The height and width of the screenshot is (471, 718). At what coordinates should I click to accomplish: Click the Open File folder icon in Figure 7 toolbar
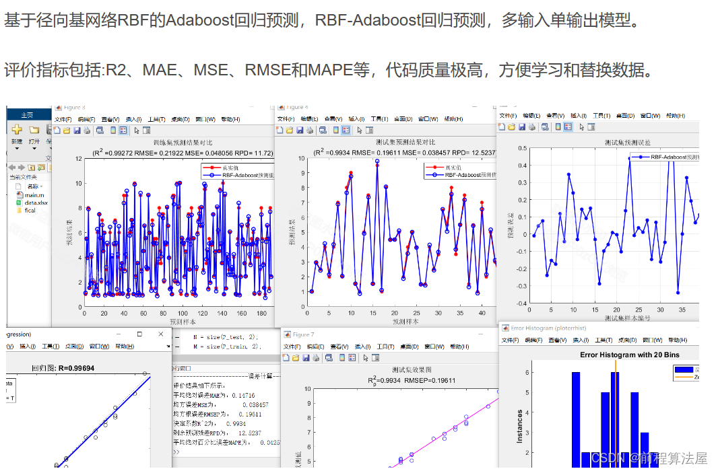(296, 358)
